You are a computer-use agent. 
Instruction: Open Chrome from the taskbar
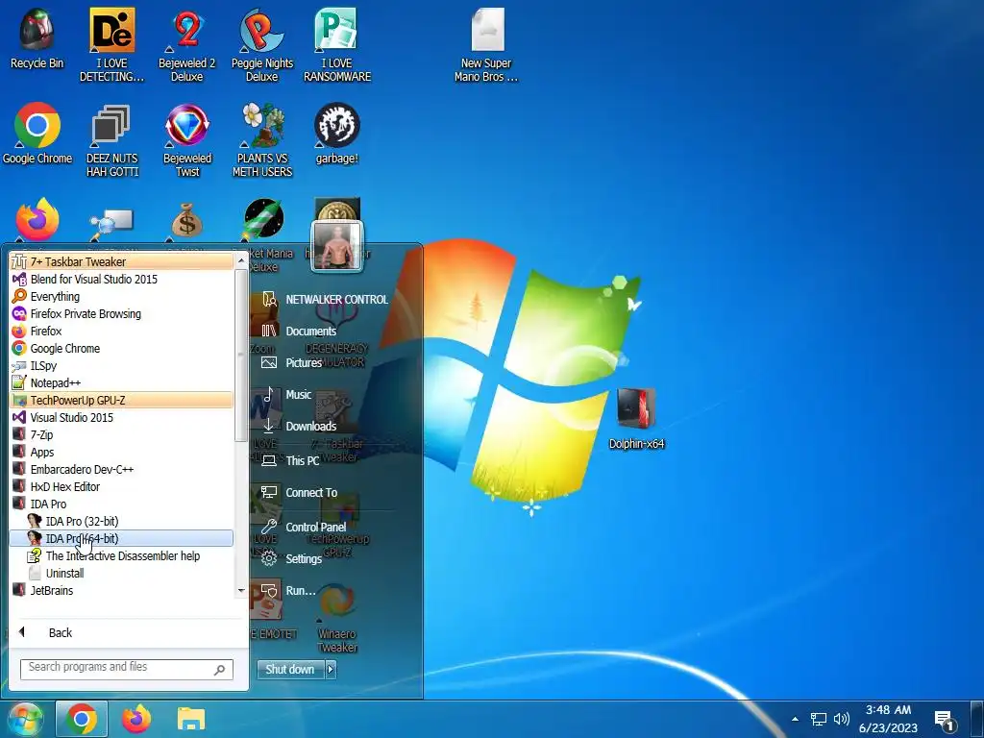click(x=82, y=719)
